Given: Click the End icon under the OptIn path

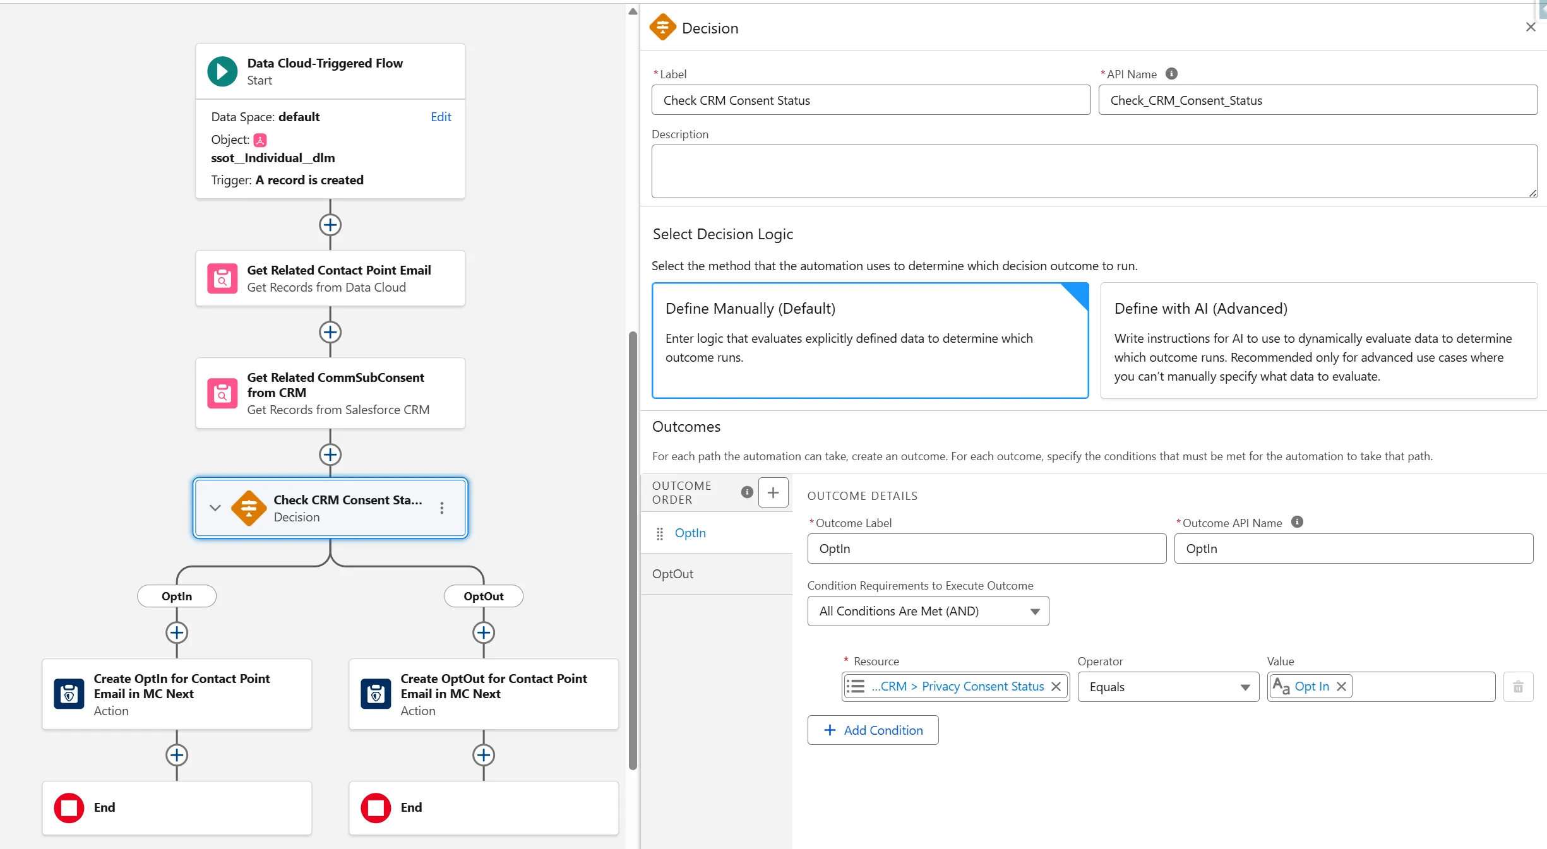Looking at the screenshot, I should [x=69, y=808].
